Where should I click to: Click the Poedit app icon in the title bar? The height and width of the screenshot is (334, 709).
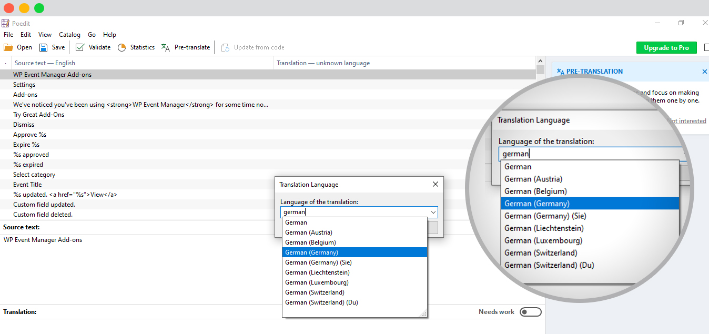(x=5, y=23)
